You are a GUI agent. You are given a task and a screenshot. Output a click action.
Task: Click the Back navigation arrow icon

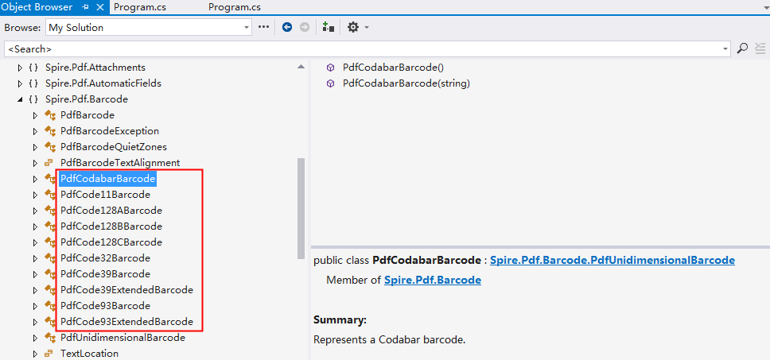287,28
